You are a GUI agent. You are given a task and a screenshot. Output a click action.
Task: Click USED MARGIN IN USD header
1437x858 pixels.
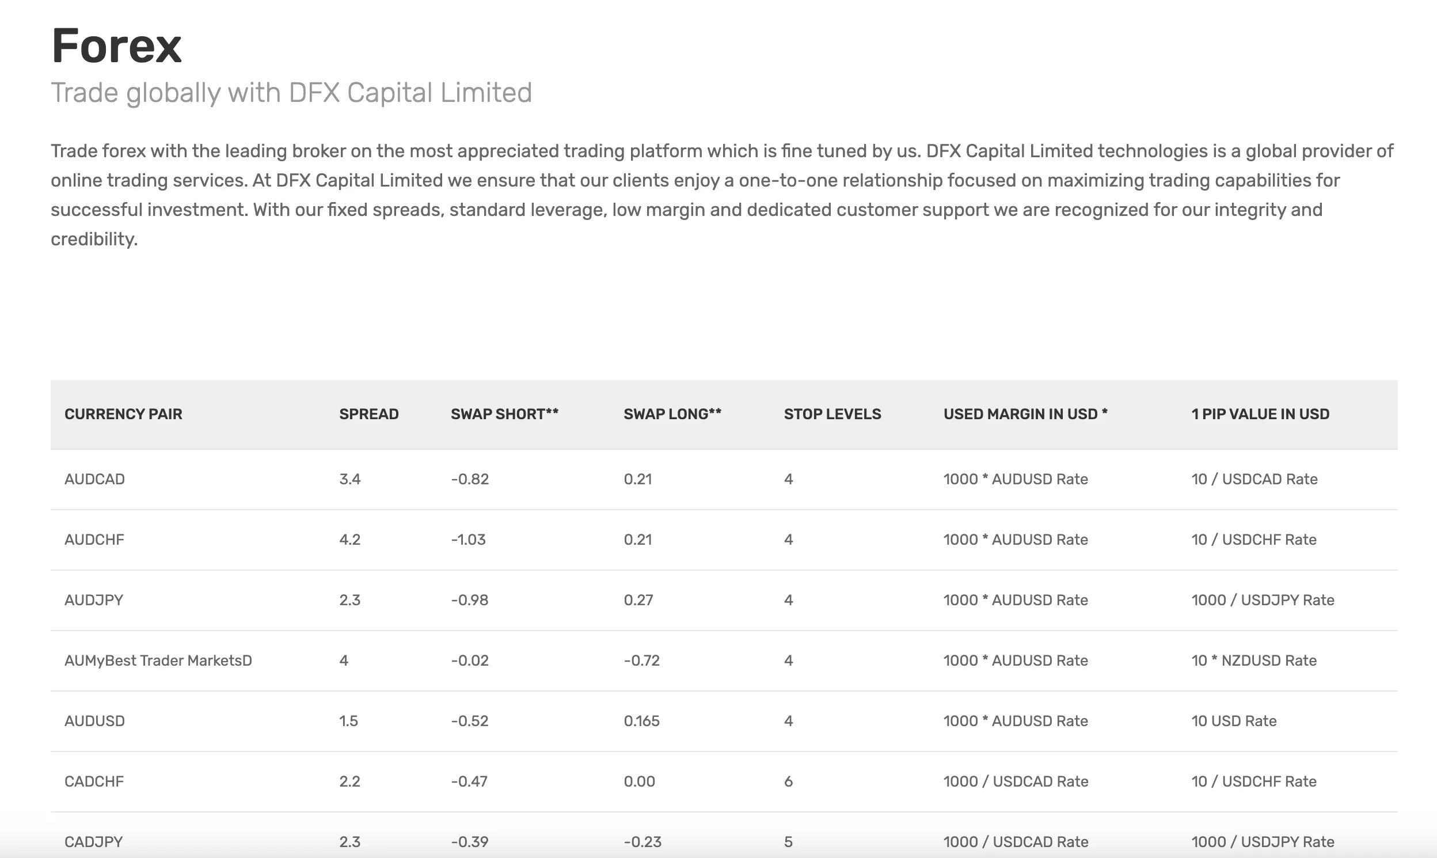[1025, 414]
